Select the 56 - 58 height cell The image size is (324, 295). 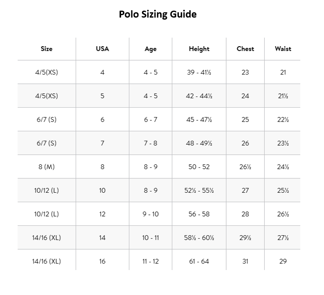tap(199, 214)
